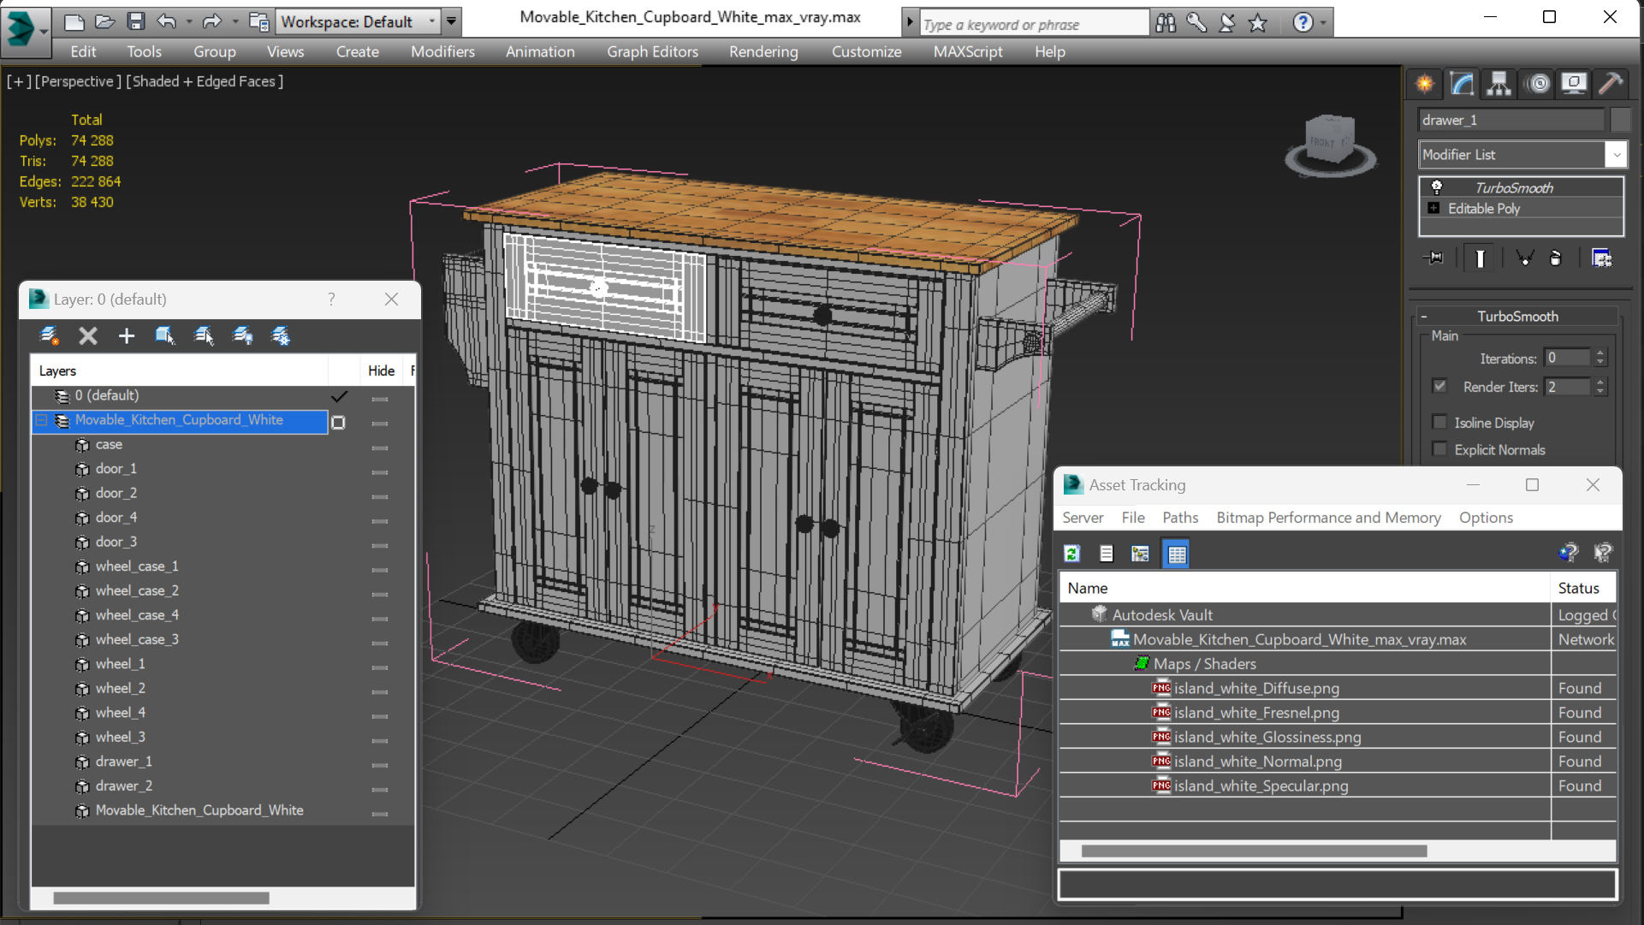Save the scene with floppy icon

tap(135, 21)
